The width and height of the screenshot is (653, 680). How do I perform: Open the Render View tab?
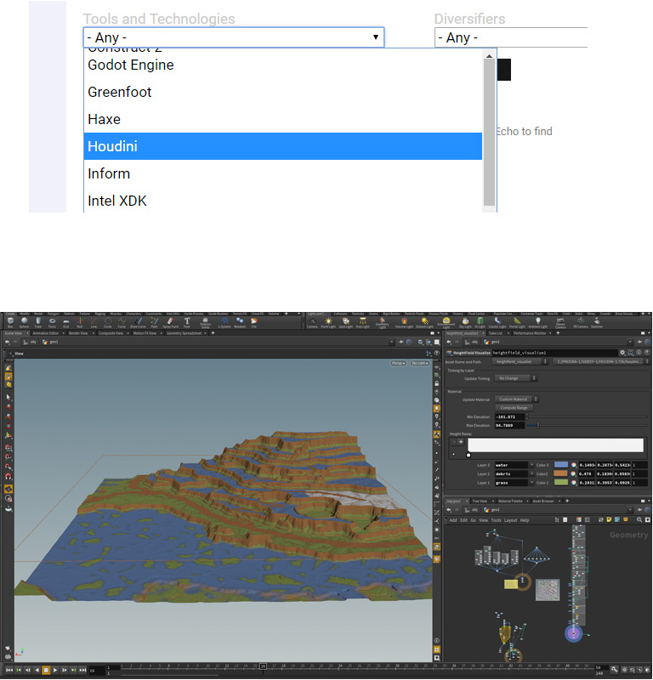click(x=79, y=333)
